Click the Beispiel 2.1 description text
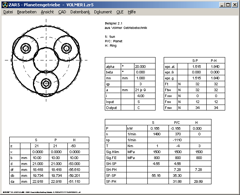The width and height of the screenshot is (240, 195). point(113,23)
